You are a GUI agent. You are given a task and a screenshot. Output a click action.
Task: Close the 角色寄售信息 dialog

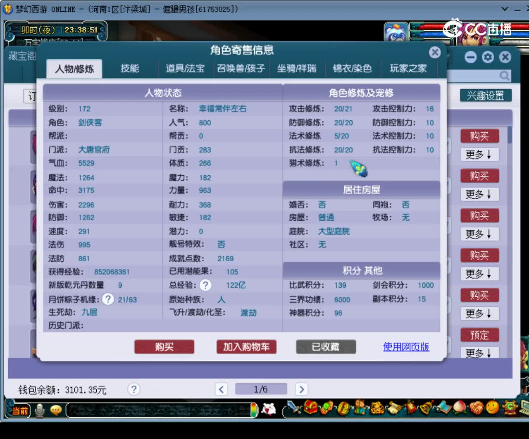[x=435, y=52]
